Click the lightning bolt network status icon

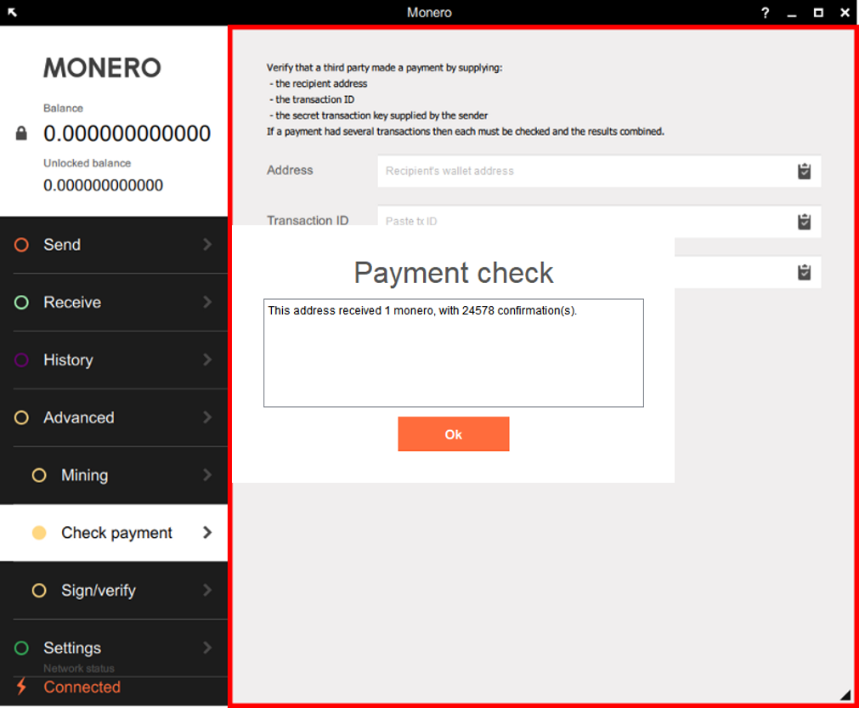pyautogui.click(x=21, y=686)
